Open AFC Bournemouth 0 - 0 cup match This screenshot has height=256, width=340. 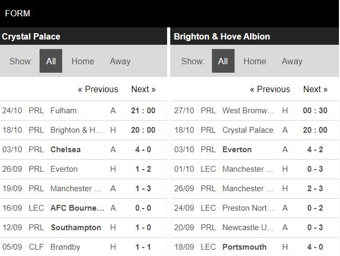[83, 208]
